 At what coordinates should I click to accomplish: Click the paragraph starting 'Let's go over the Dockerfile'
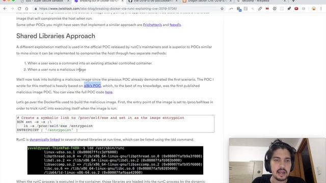(x=115, y=105)
